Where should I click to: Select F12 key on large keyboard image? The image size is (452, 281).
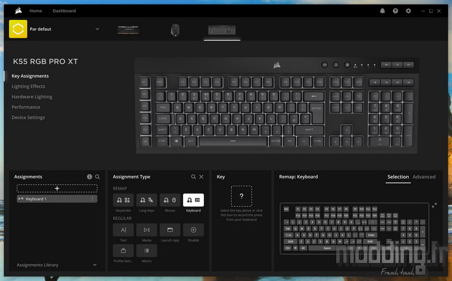click(319, 82)
